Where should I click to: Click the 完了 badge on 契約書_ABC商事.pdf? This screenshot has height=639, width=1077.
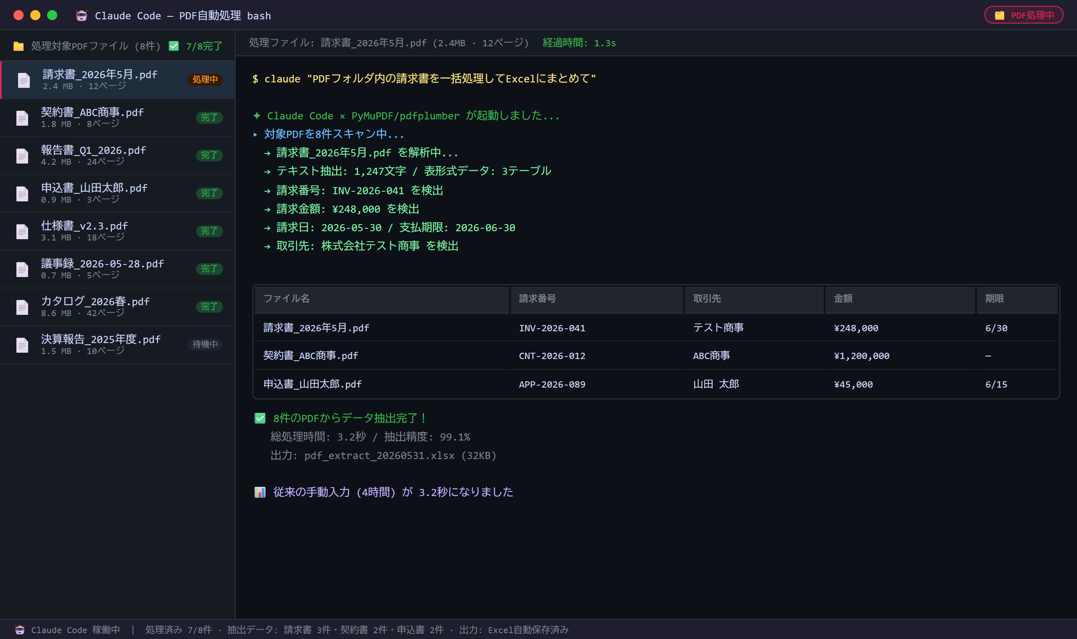click(x=209, y=117)
